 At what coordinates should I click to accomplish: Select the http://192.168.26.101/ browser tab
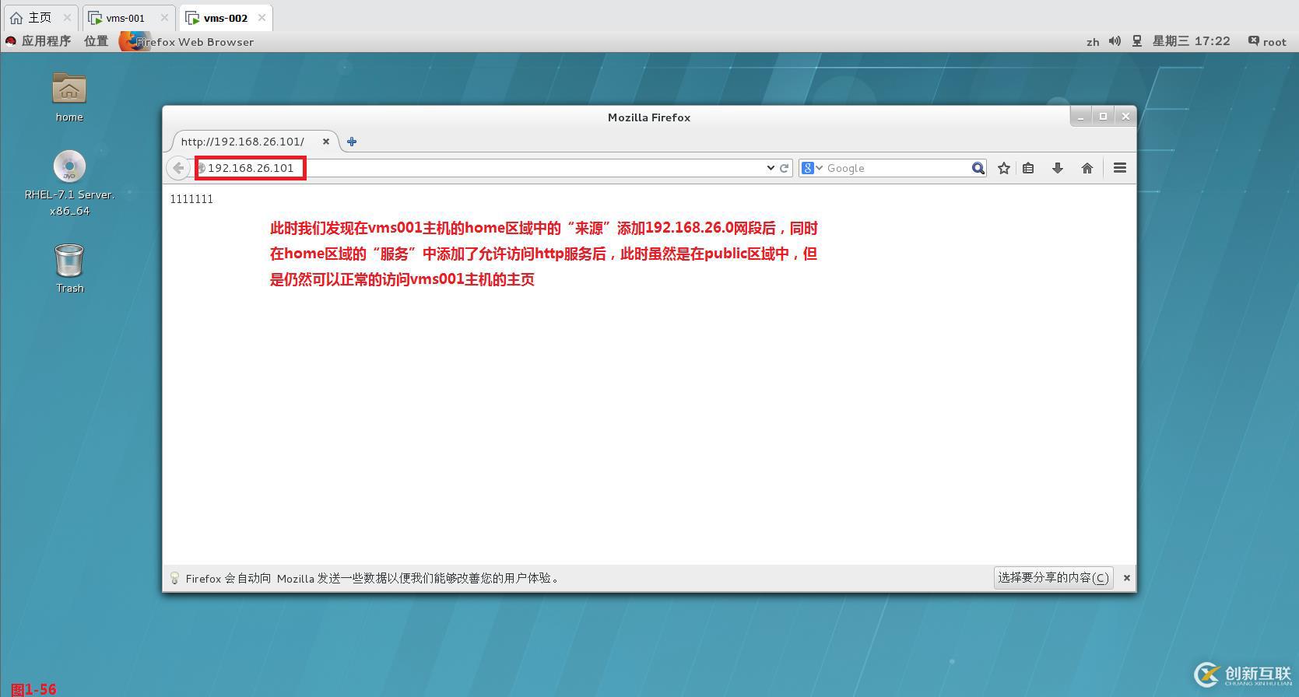(253, 142)
